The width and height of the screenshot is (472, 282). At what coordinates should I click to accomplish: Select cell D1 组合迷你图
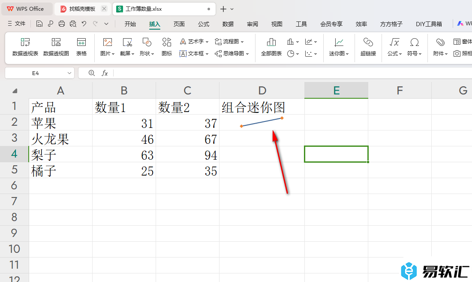(262, 106)
